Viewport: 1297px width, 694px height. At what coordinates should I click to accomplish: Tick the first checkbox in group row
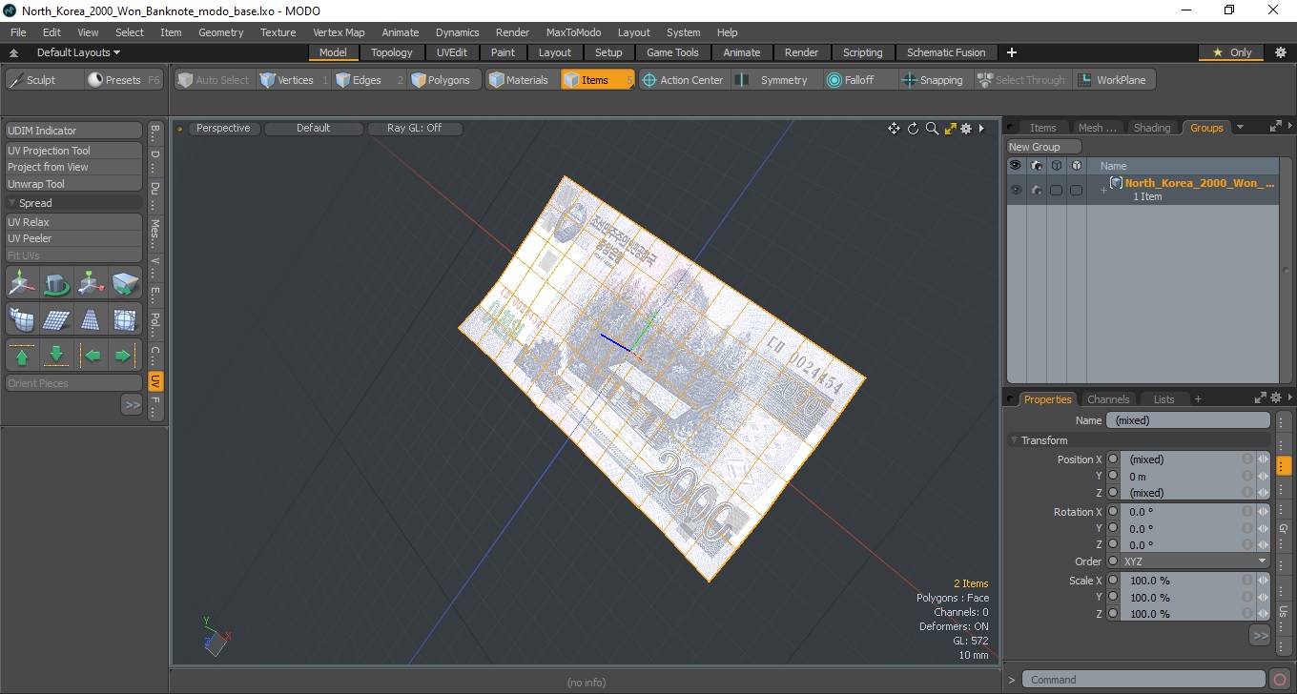point(1056,190)
